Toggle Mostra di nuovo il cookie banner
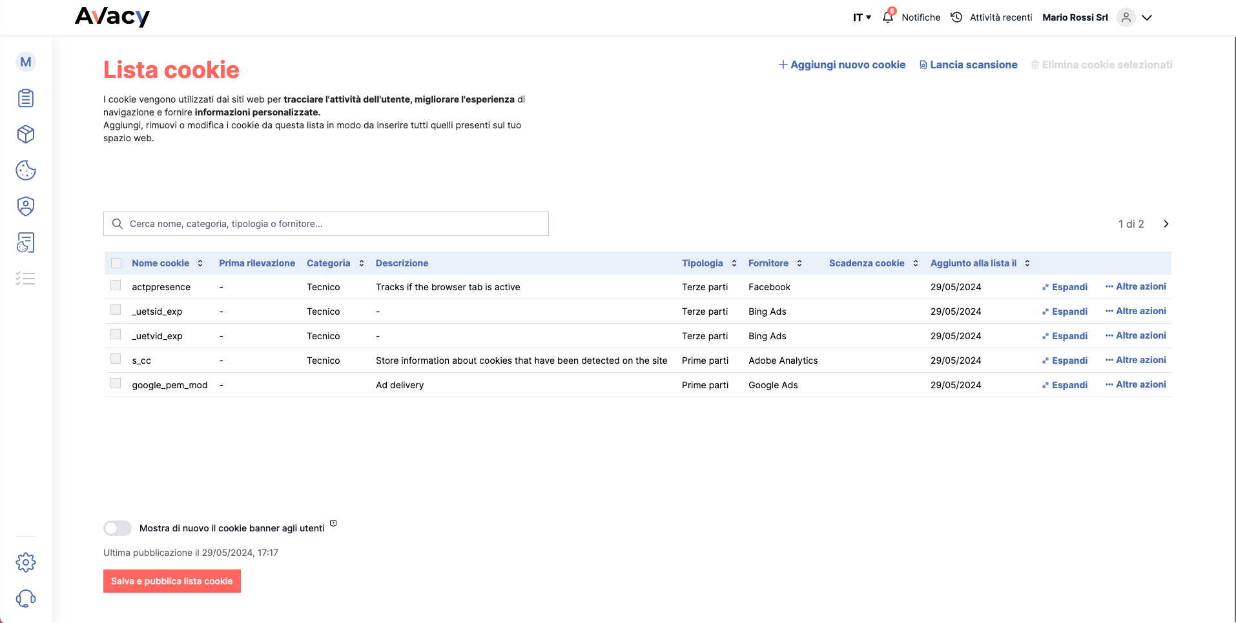The height and width of the screenshot is (623, 1236). pos(117,528)
